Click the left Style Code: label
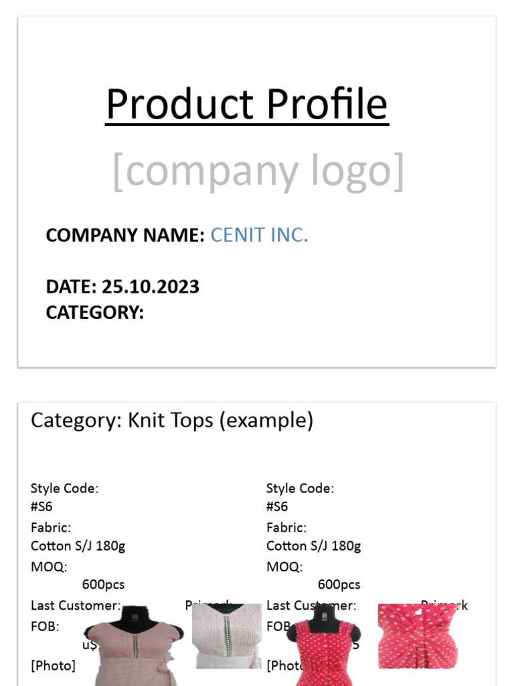This screenshot has height=686, width=514. [65, 488]
